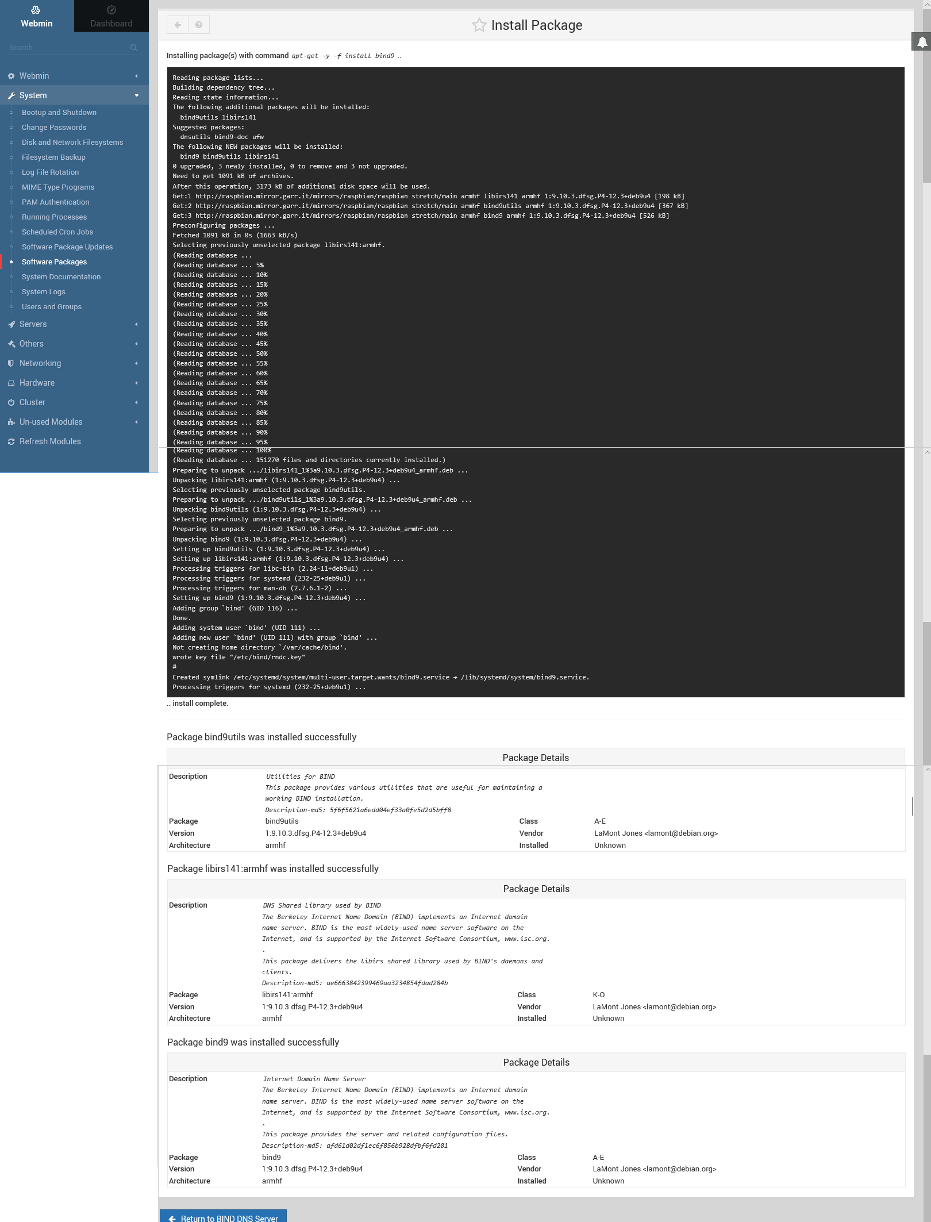This screenshot has width=931, height=1222.
Task: Open Filesystem Backup module
Action: (x=53, y=157)
